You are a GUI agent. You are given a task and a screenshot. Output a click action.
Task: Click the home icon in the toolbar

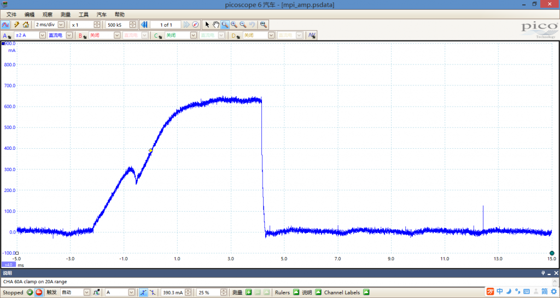25,25
